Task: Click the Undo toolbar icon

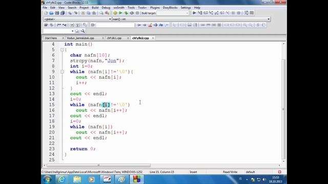Action: click(70, 13)
